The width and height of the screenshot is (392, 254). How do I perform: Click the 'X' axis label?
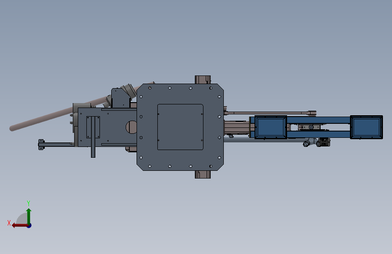point(9,223)
